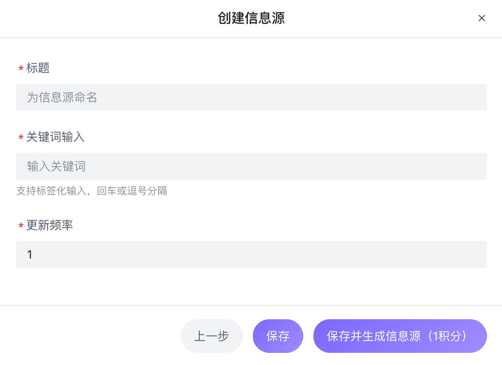Click 保存并生成信息源（1积分）button
Screen dimensions: 502x365
point(400,336)
